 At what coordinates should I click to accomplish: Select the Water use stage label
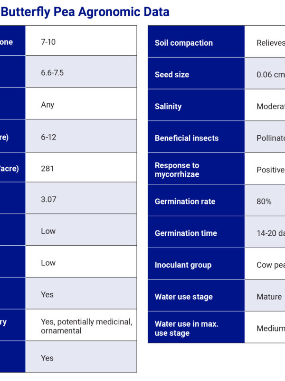[x=183, y=297]
